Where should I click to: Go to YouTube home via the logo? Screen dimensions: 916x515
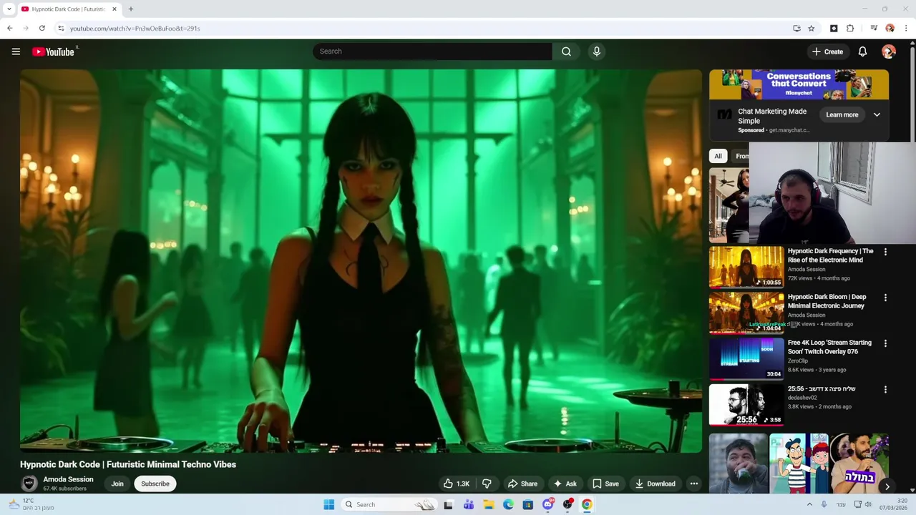click(53, 51)
